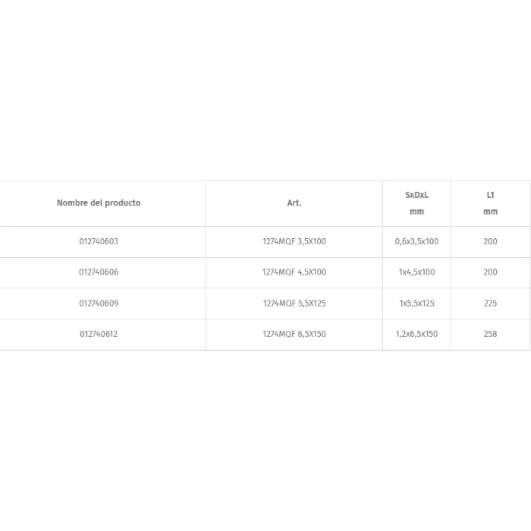Select product code 012740612

99,334
